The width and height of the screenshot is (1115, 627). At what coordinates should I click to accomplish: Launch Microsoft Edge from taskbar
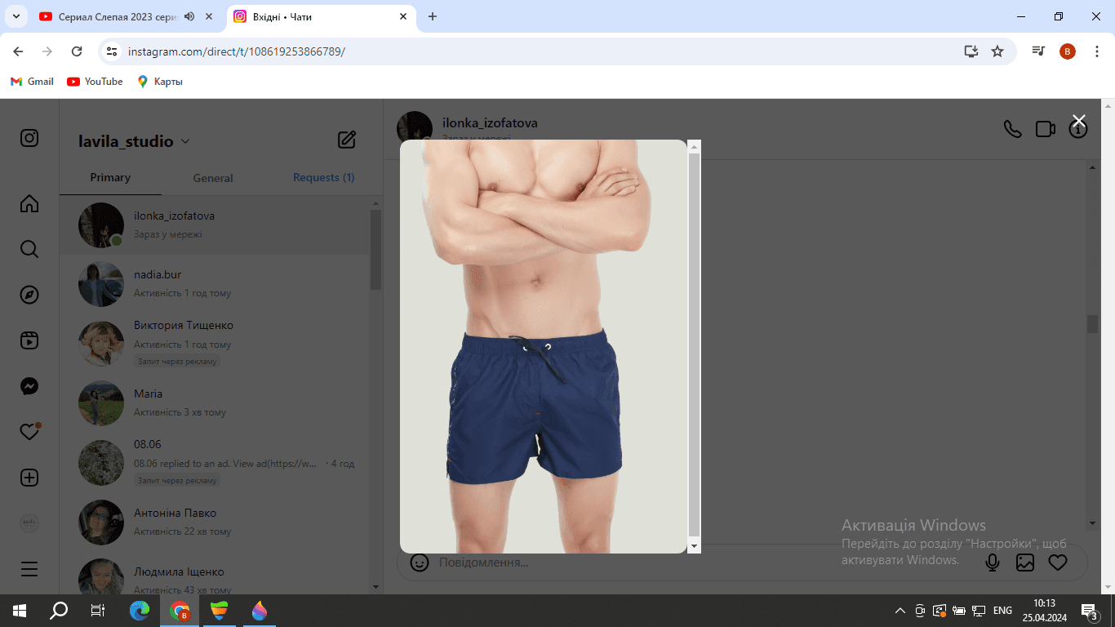tap(140, 611)
